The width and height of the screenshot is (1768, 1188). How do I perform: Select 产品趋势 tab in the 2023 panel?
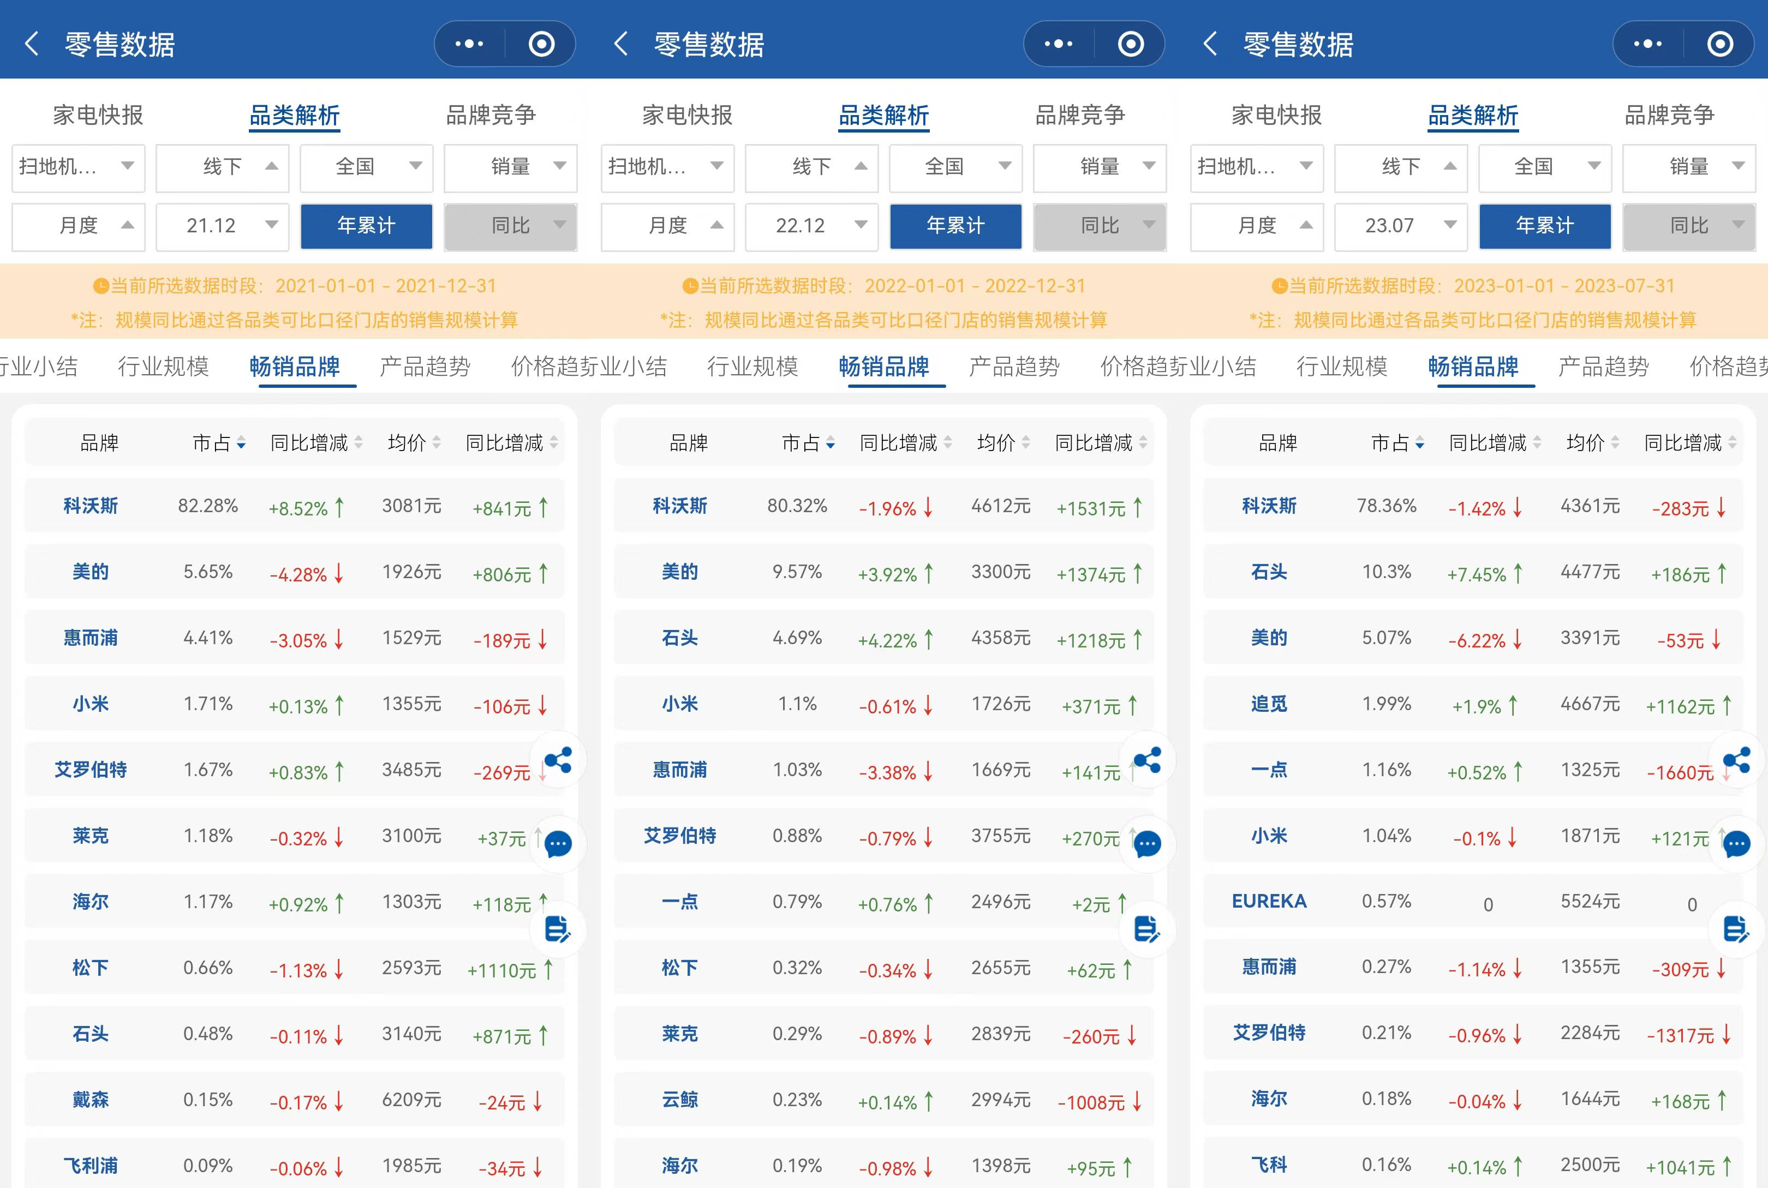pos(1603,367)
